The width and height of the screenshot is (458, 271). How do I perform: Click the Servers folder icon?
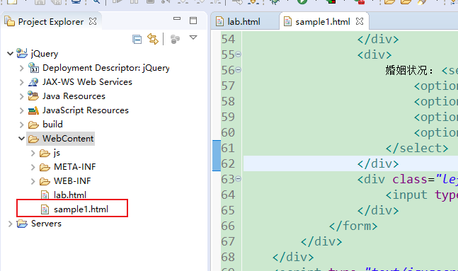[22, 224]
